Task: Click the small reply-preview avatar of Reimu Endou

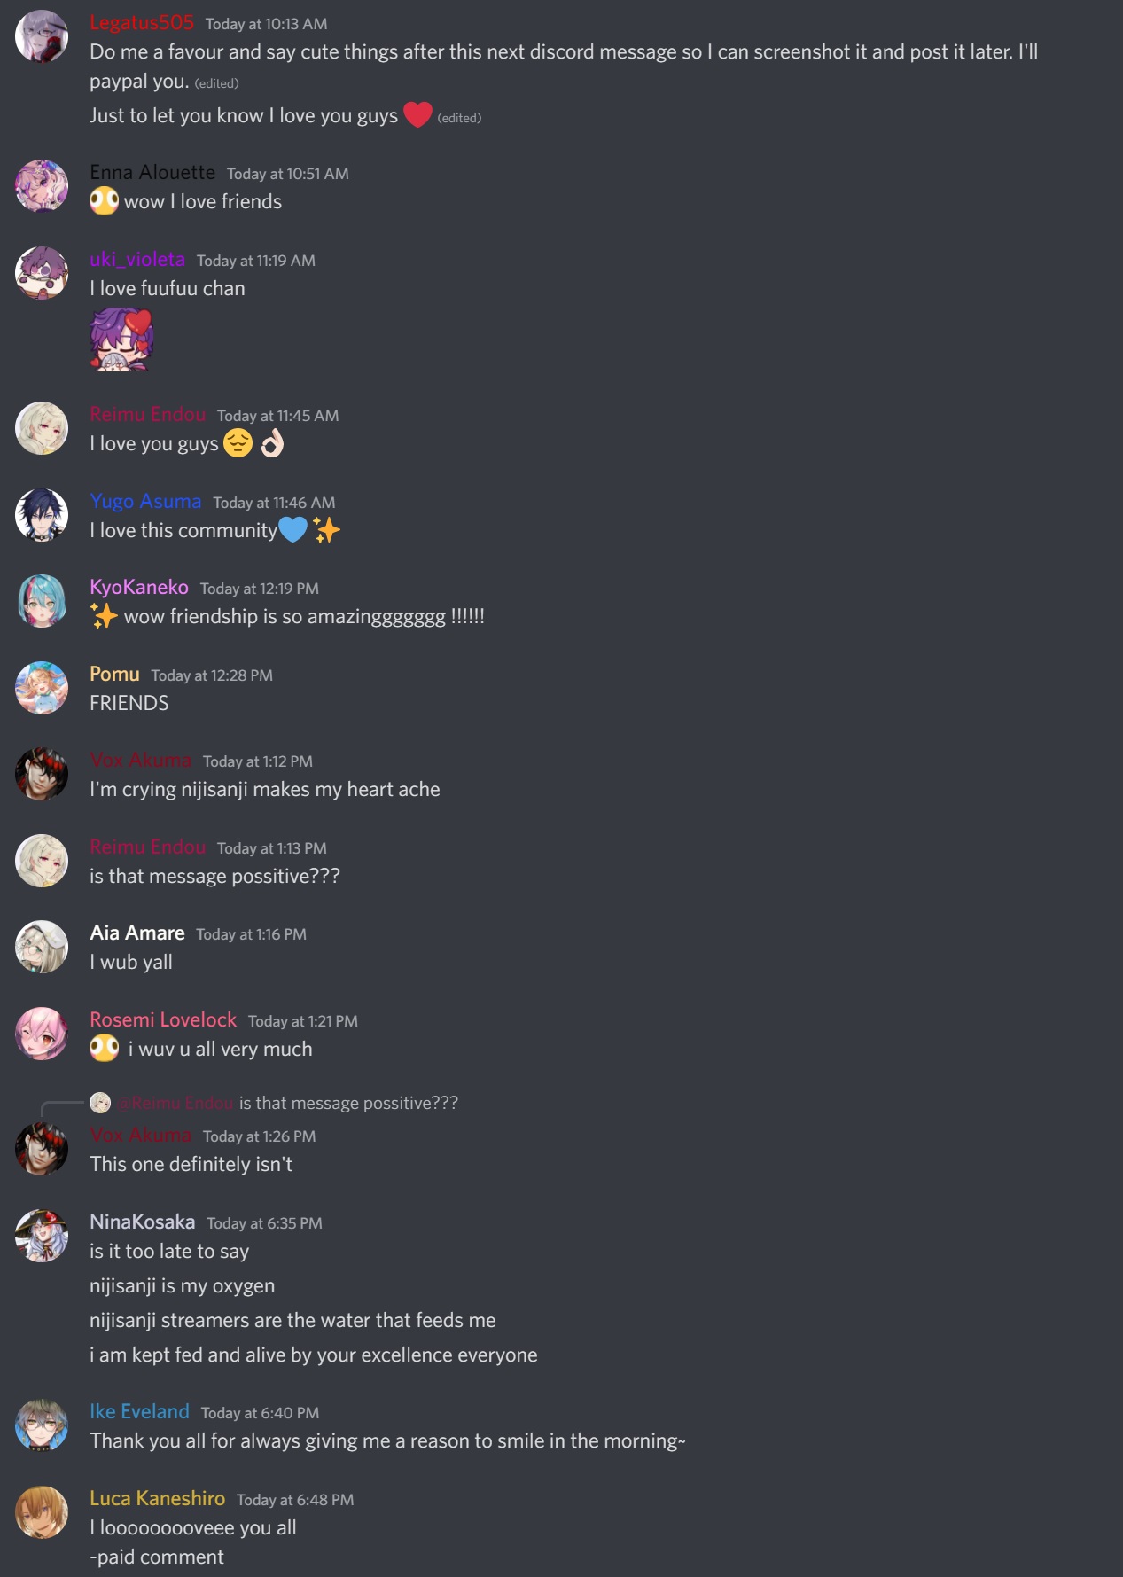Action: click(100, 1103)
